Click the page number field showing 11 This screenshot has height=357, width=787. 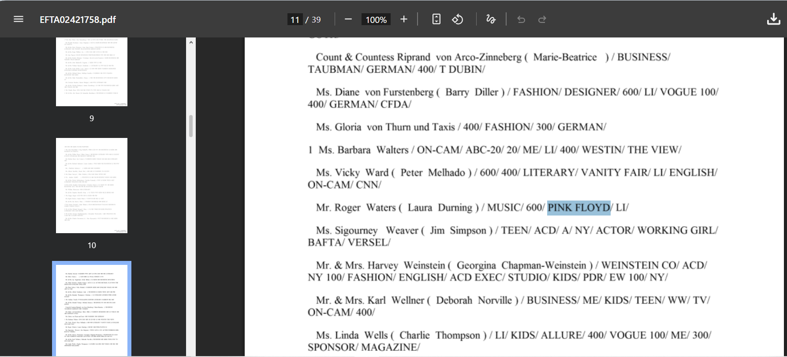pyautogui.click(x=295, y=19)
